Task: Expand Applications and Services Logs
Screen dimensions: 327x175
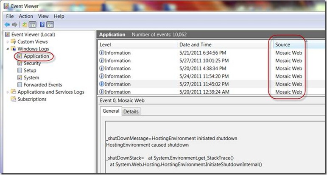Action: [7, 92]
